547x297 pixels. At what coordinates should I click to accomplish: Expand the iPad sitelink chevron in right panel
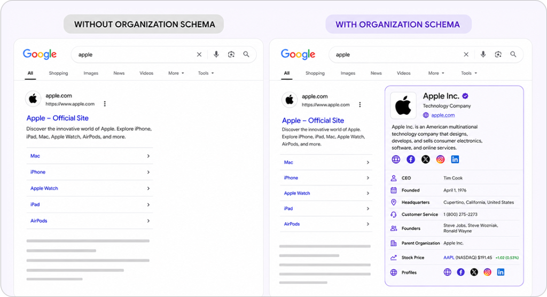pyautogui.click(x=368, y=209)
